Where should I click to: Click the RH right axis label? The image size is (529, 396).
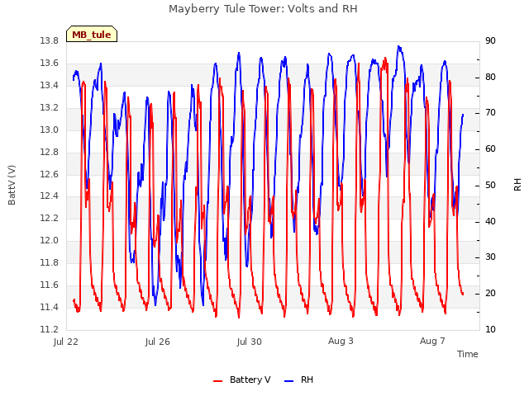click(x=517, y=185)
